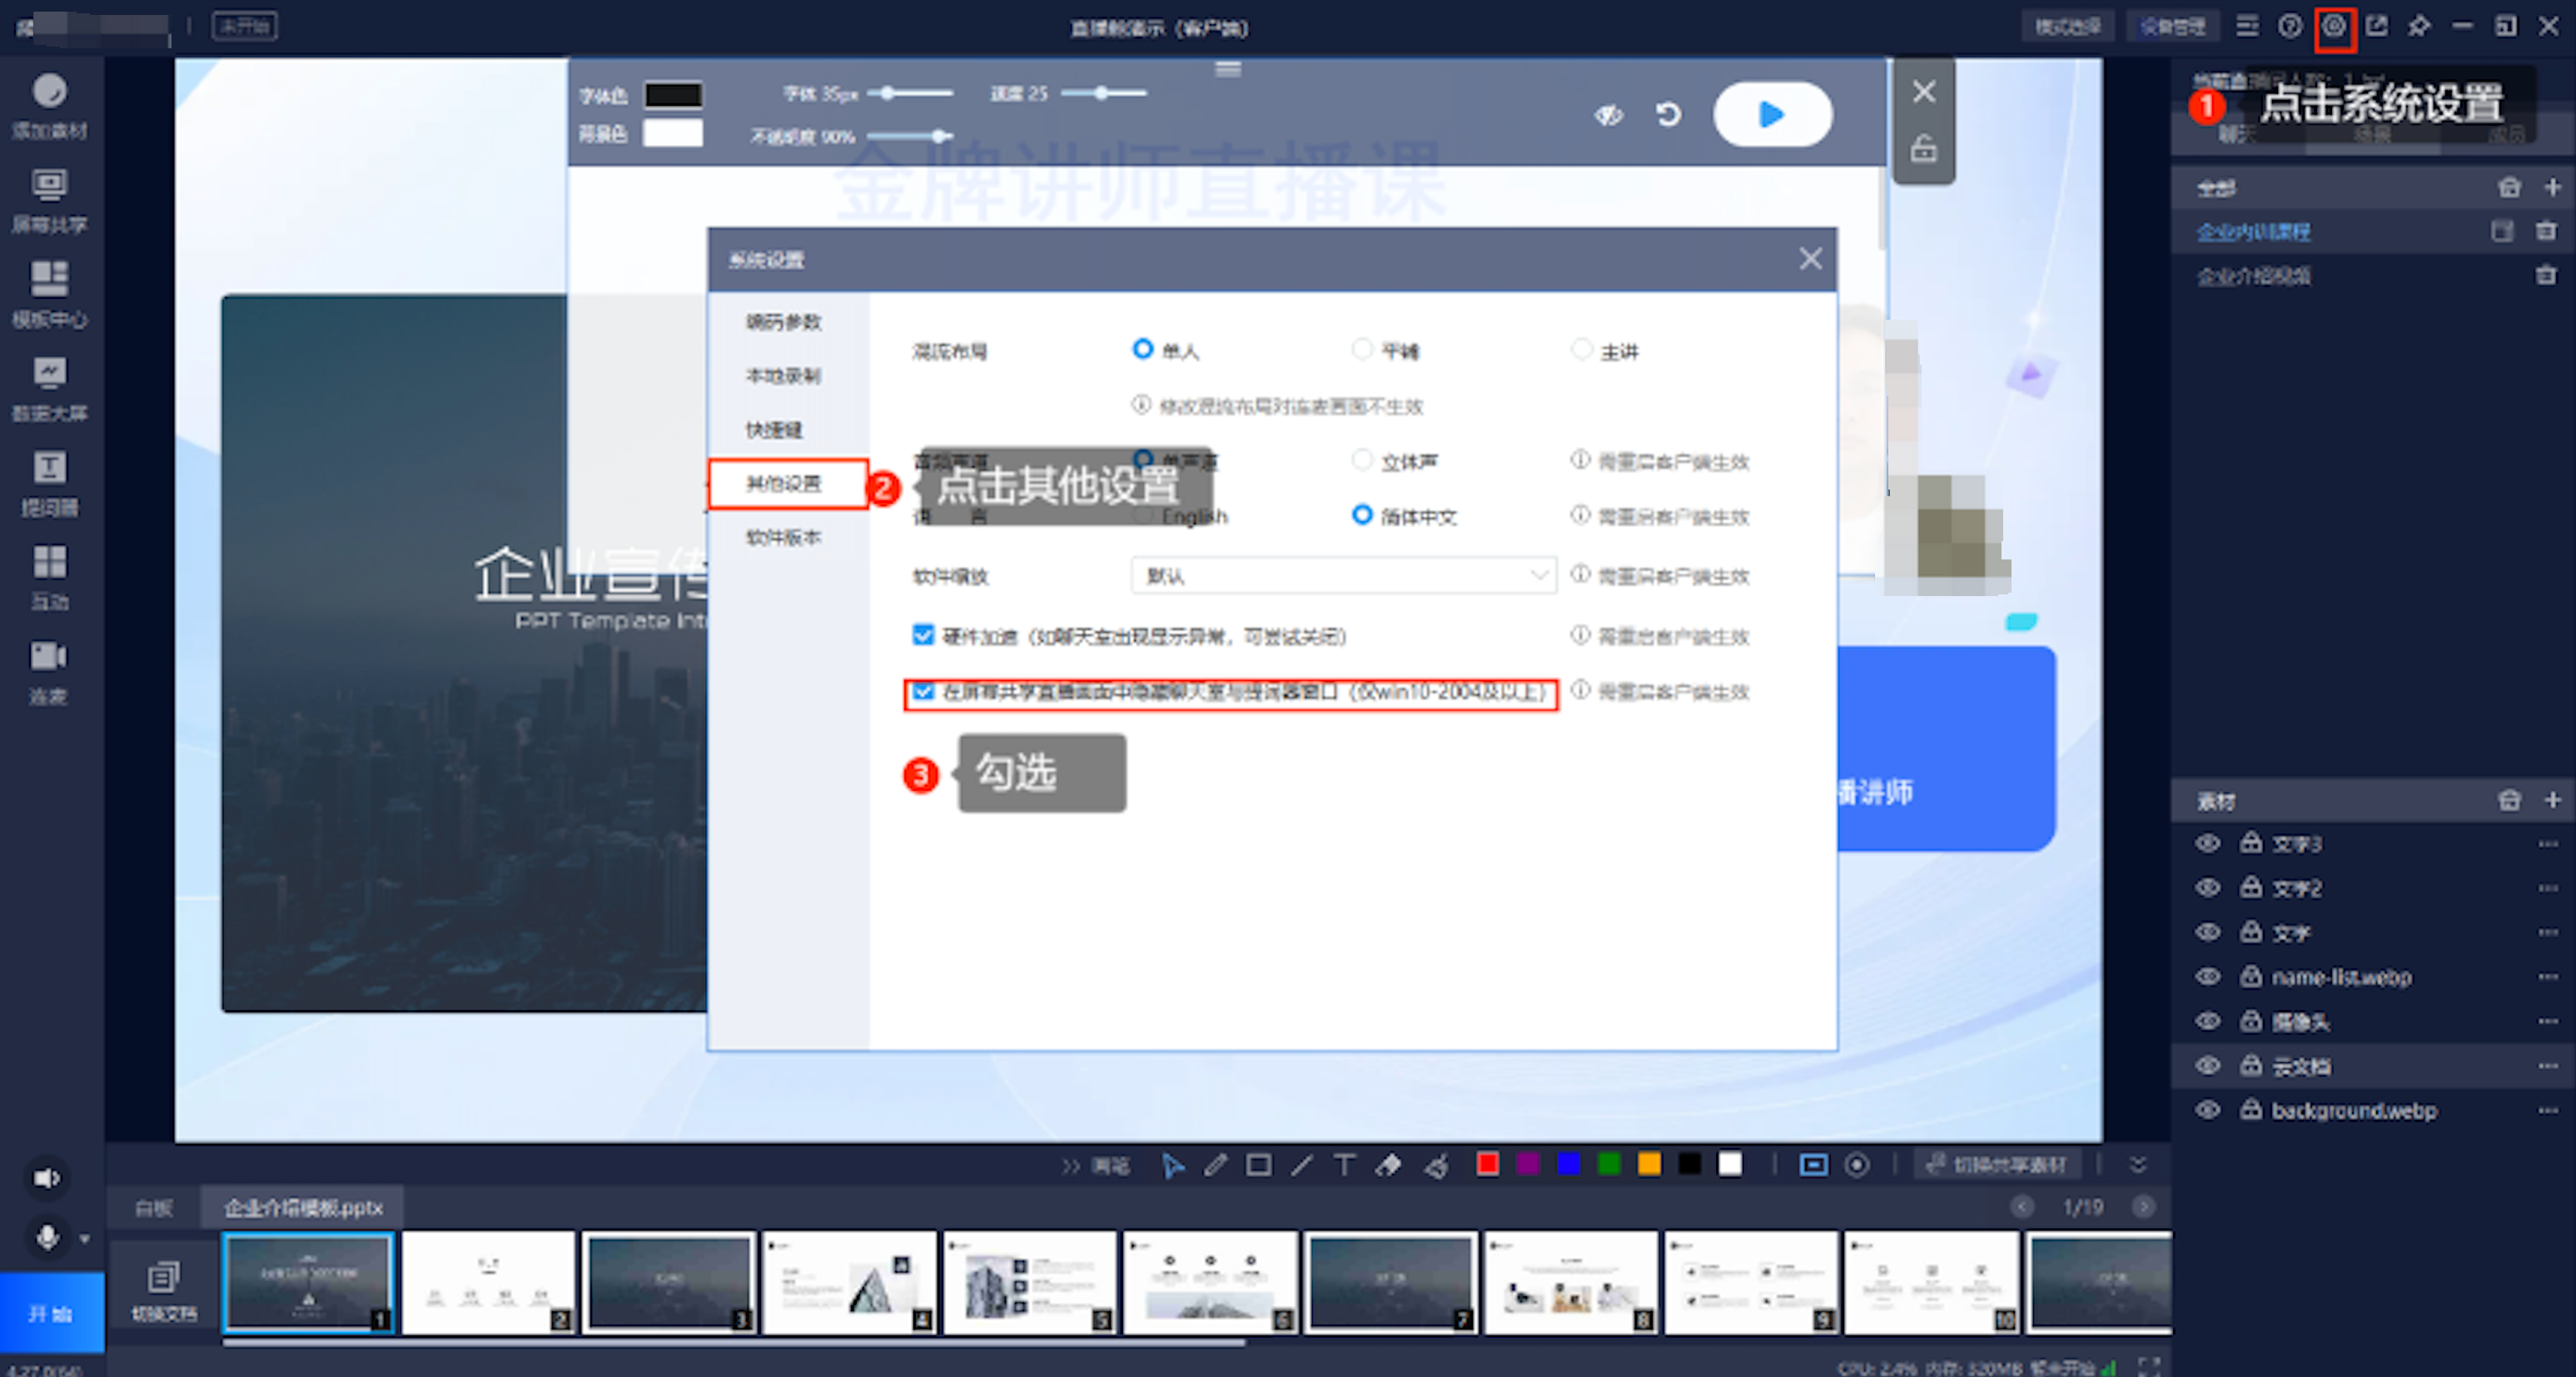Viewport: 2576px width, 1377px height.
Task: Open the 软件版本 settings tab
Action: point(785,537)
